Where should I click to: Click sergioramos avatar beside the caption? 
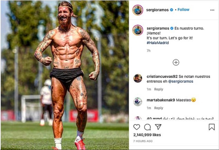pos(138,30)
